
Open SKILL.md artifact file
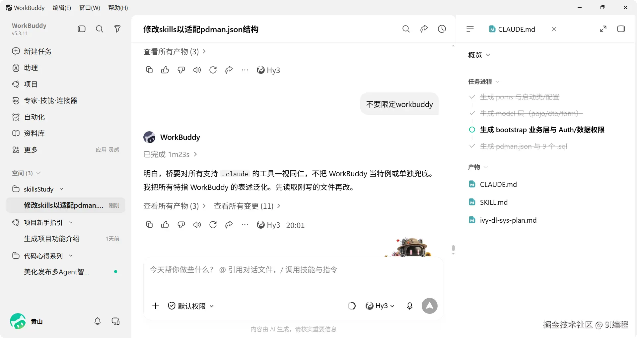click(x=488, y=202)
